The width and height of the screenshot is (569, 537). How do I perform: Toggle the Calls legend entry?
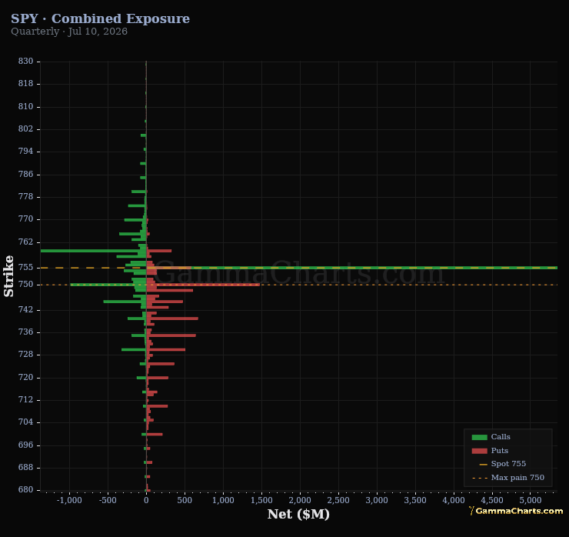tap(491, 437)
